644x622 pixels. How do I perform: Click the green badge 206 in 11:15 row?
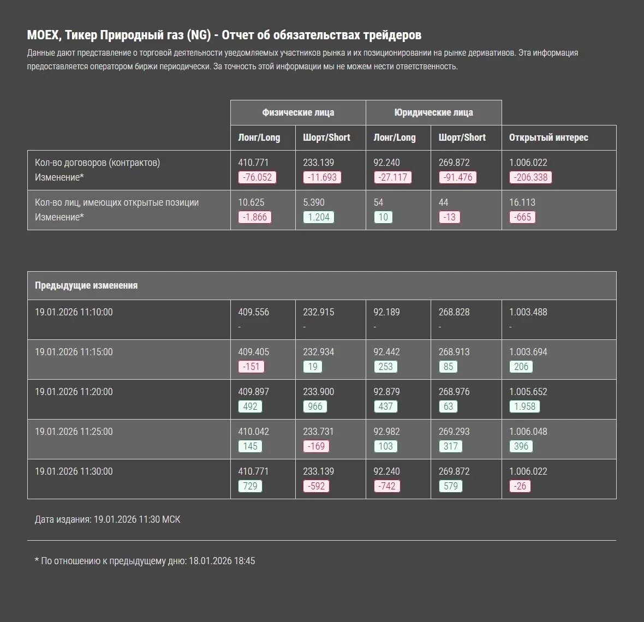pyautogui.click(x=521, y=367)
